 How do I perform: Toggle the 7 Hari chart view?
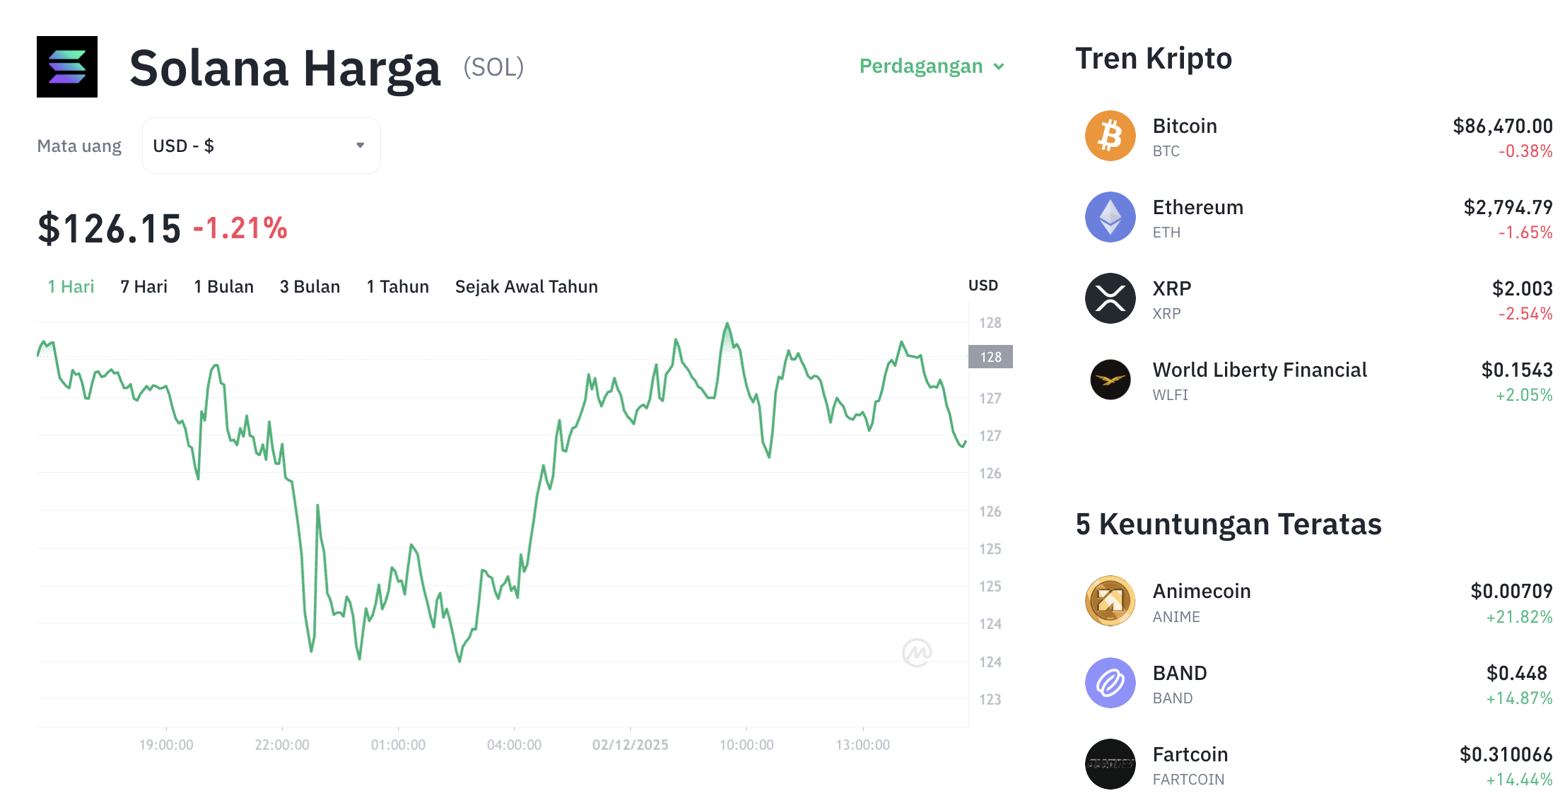(143, 286)
